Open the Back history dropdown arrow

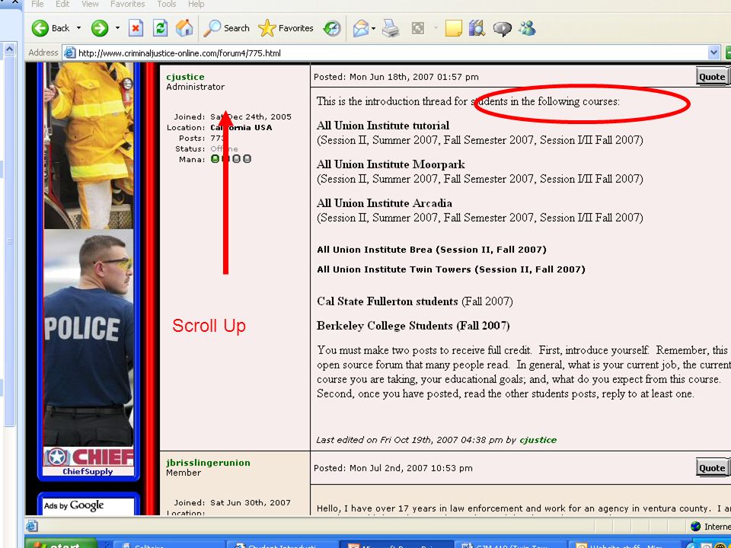78,28
